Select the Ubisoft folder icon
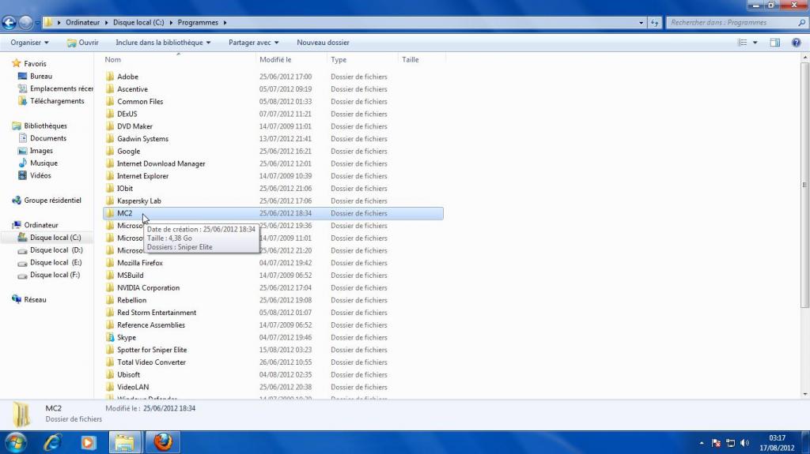Screen dimensions: 810x454 point(109,374)
